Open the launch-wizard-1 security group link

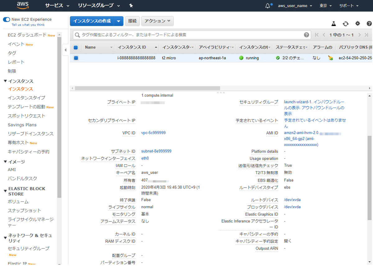[x=298, y=102]
